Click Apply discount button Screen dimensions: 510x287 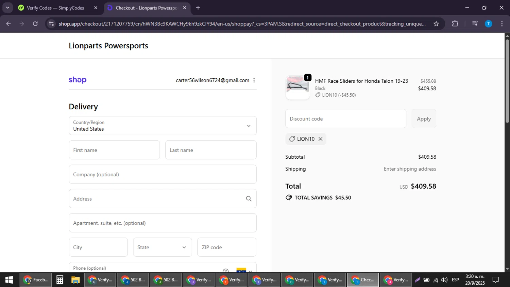coord(424,118)
